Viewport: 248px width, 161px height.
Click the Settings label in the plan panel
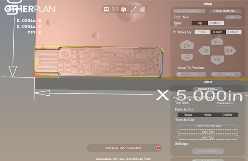click(181, 144)
